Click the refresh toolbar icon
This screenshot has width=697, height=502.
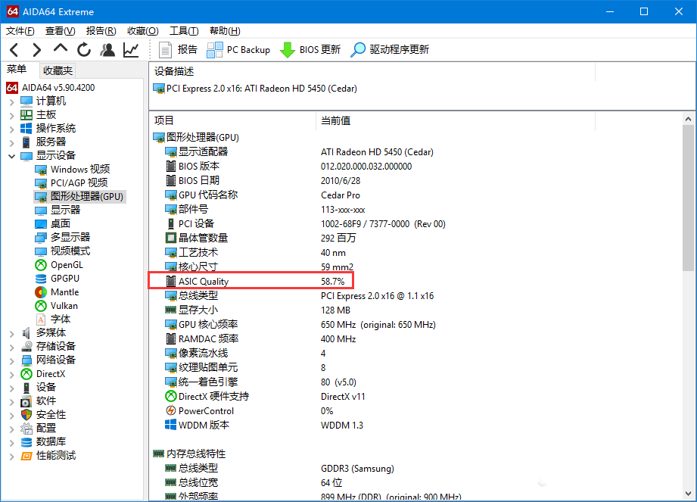(84, 50)
